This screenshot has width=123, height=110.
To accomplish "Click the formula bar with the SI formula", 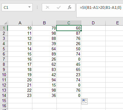I will click(x=100, y=10).
